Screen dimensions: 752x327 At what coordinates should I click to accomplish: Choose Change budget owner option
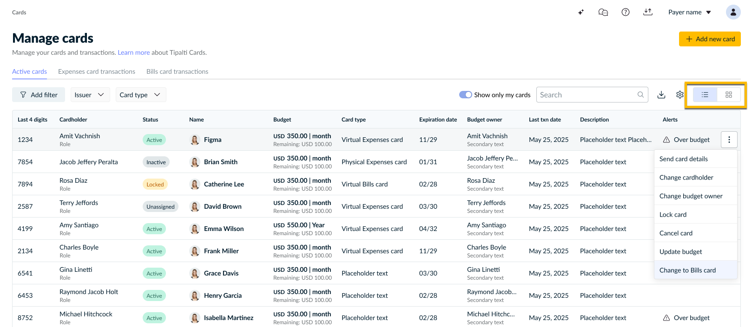click(696, 196)
